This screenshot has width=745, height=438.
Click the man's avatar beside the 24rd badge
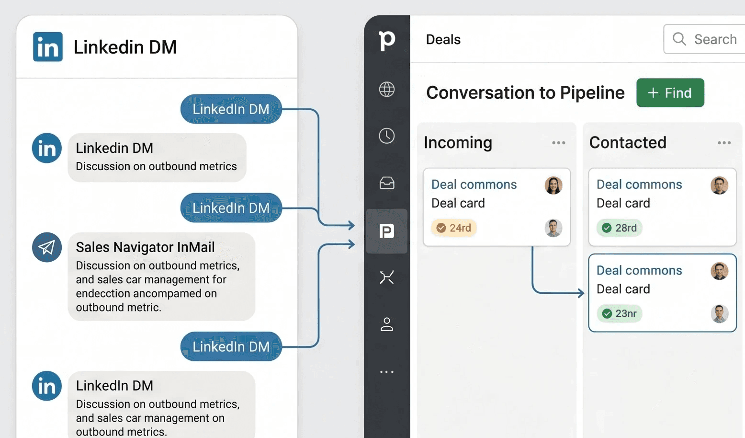553,228
